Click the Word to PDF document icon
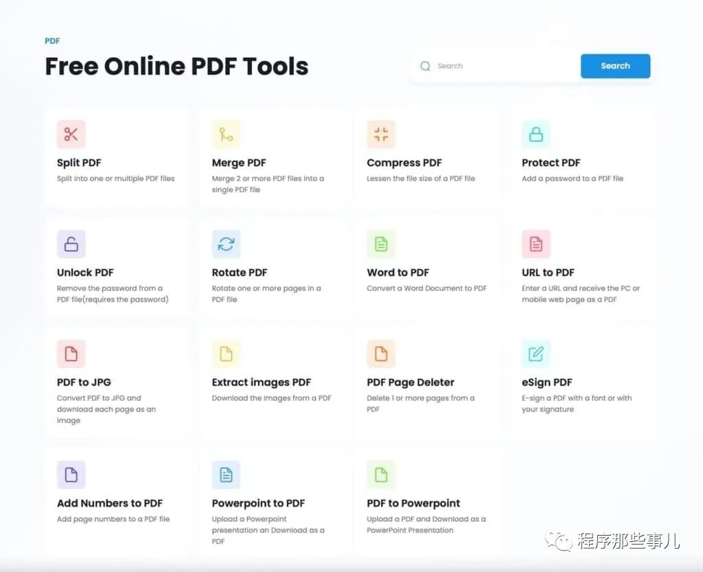 [381, 244]
